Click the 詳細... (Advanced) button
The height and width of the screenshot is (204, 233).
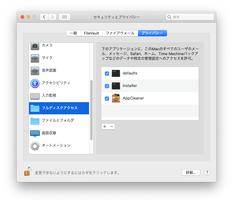pos(191,172)
